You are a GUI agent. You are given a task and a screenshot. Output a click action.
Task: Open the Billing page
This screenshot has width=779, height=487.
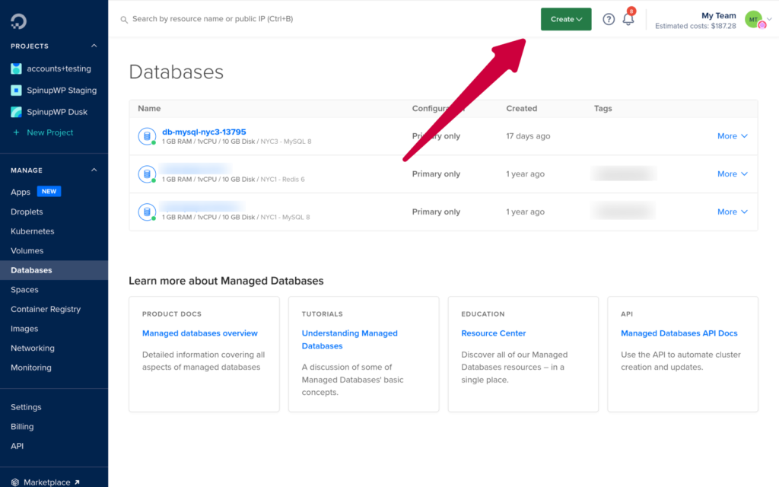pos(22,426)
